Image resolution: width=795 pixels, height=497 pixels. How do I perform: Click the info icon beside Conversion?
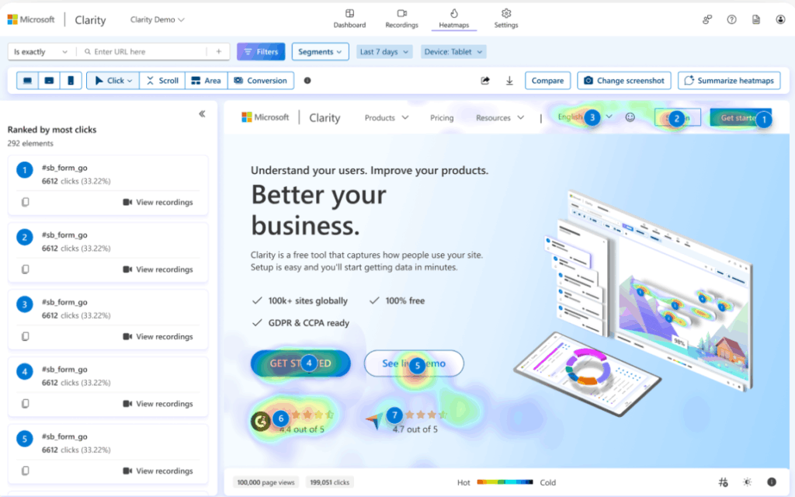tap(307, 81)
